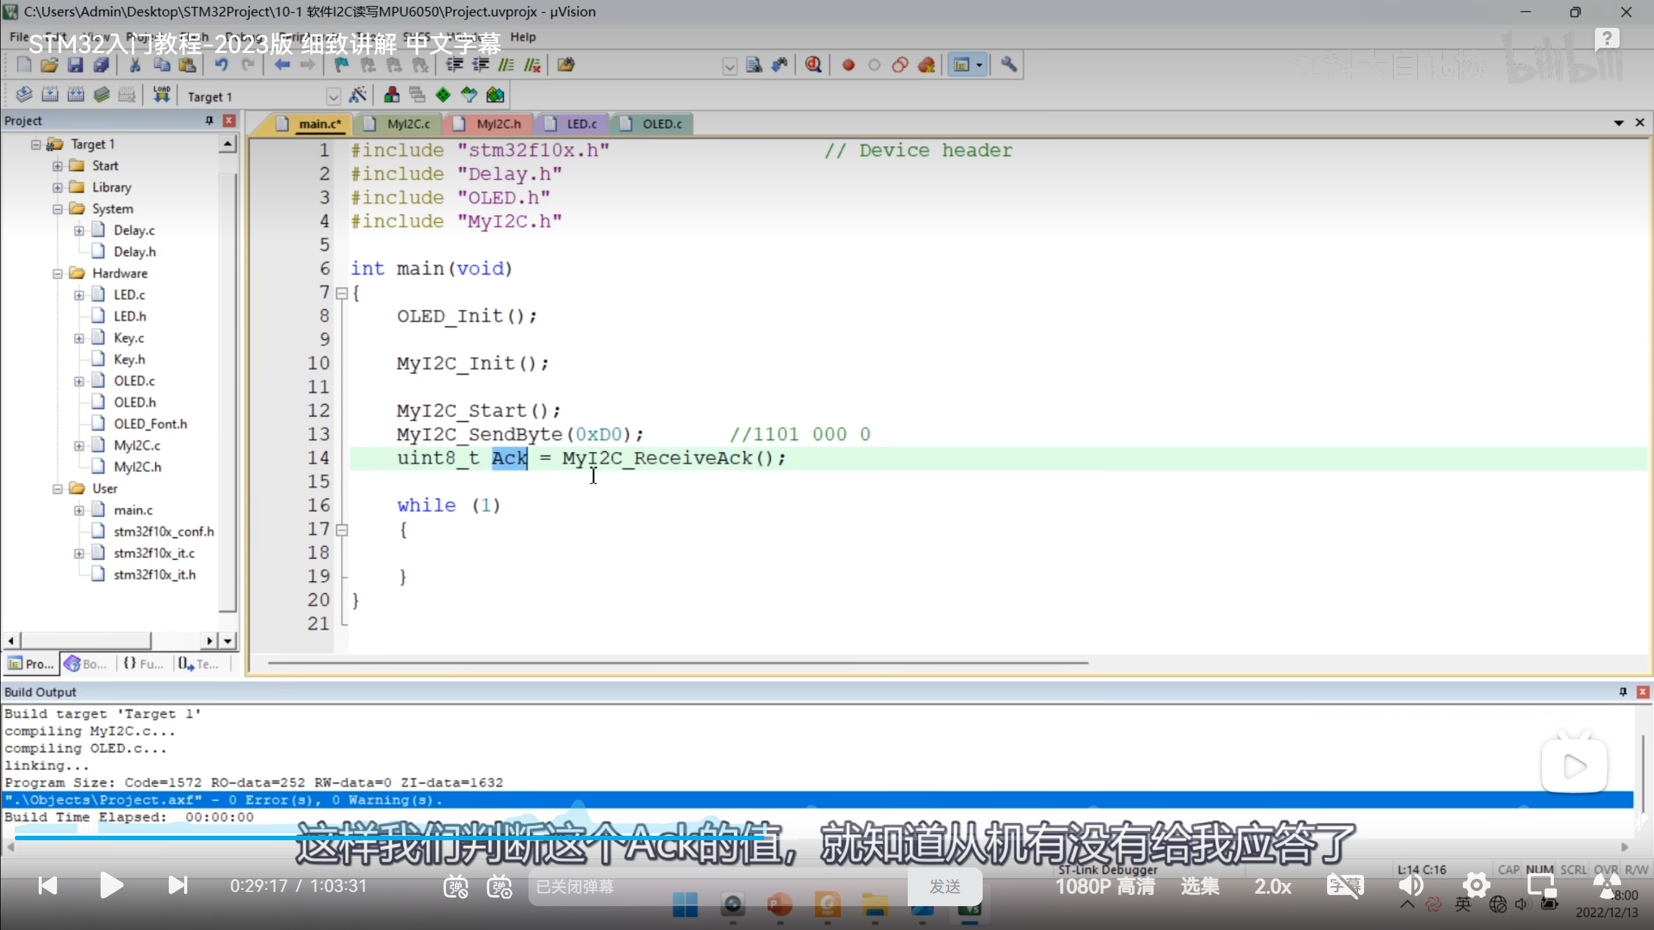Click the Download LOAD icon

point(161,95)
